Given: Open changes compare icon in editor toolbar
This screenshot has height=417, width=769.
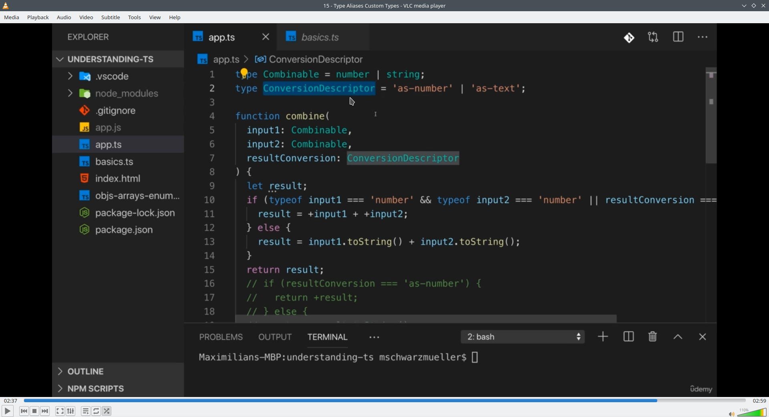Looking at the screenshot, I should coord(653,37).
